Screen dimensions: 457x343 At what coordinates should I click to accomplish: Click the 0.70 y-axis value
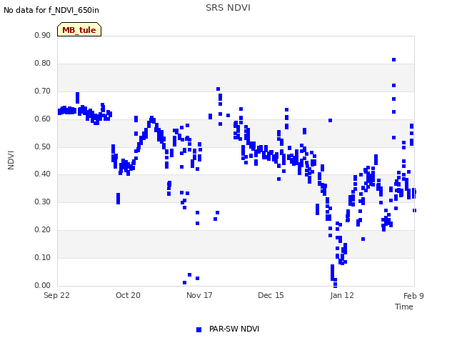pos(43,91)
